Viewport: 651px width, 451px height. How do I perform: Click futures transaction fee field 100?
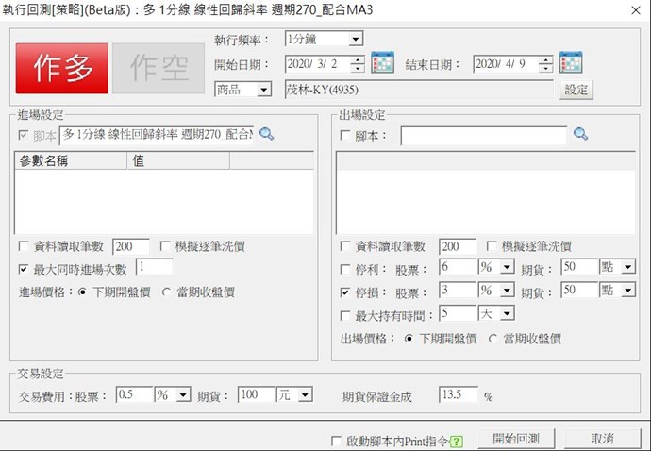click(x=256, y=394)
